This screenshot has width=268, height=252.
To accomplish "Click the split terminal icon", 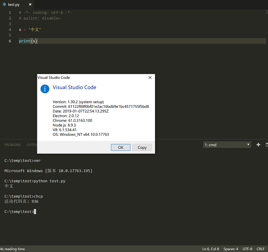I will click(x=266, y=144).
